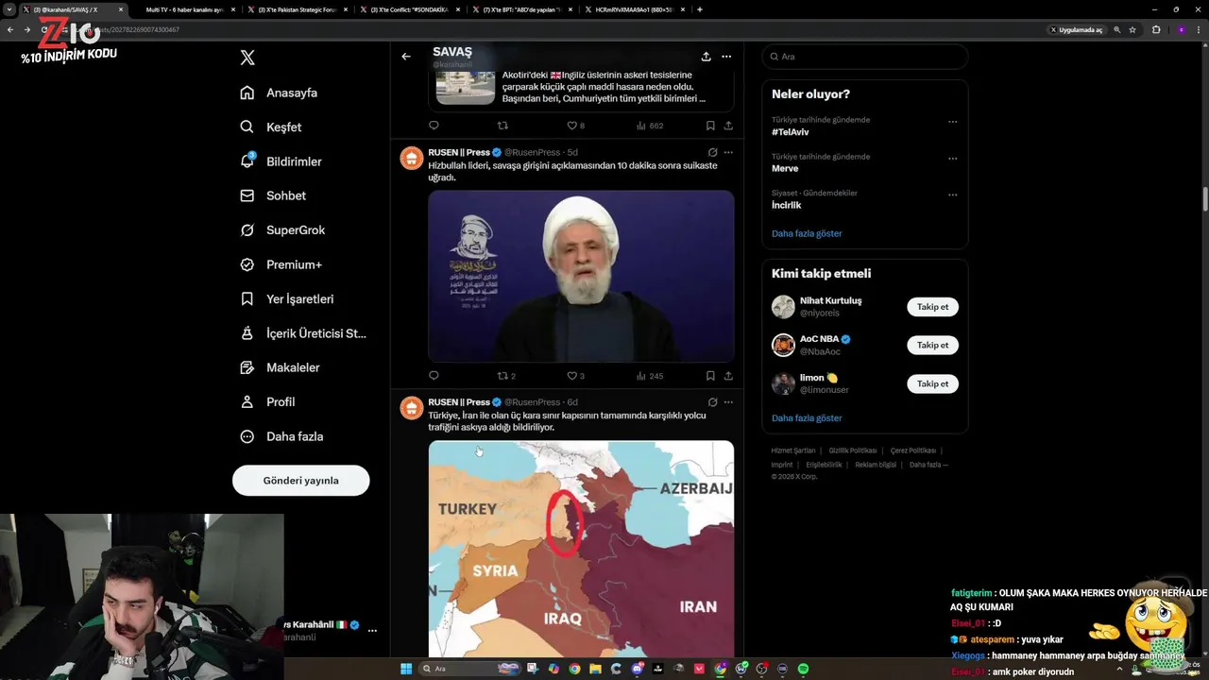Image resolution: width=1209 pixels, height=680 pixels.
Task: View stats showing 245 on Hizbullah tweet
Action: click(650, 376)
